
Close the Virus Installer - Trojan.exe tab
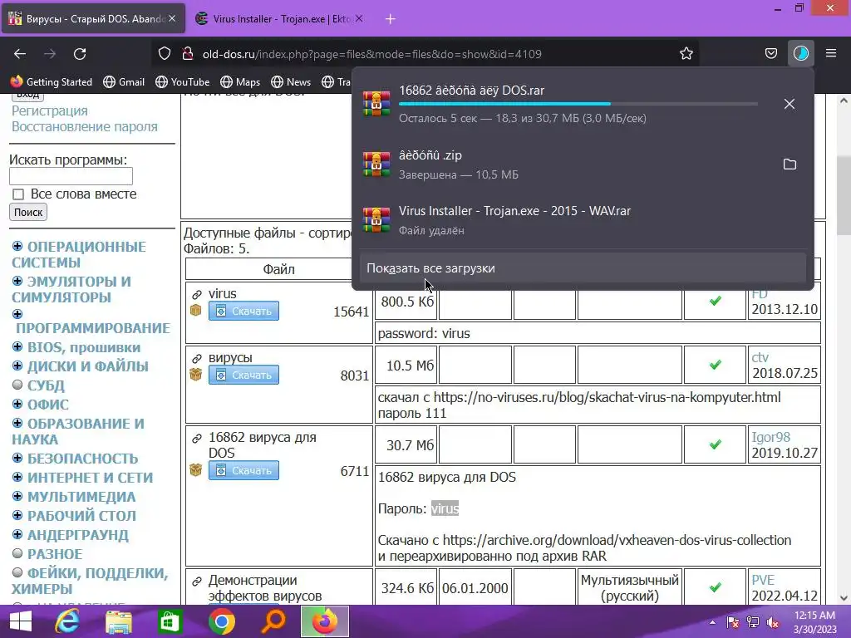point(359,18)
